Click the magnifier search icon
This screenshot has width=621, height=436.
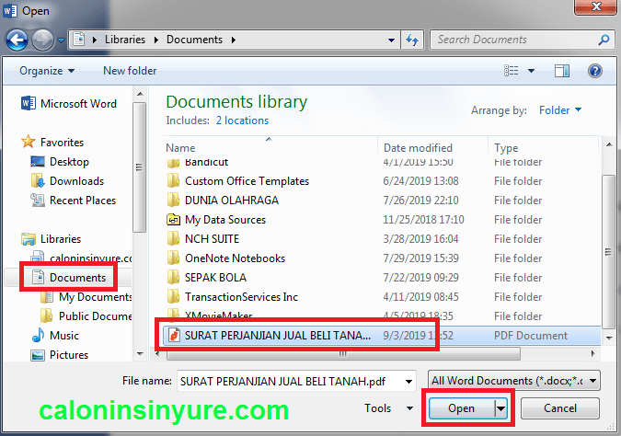coord(604,40)
